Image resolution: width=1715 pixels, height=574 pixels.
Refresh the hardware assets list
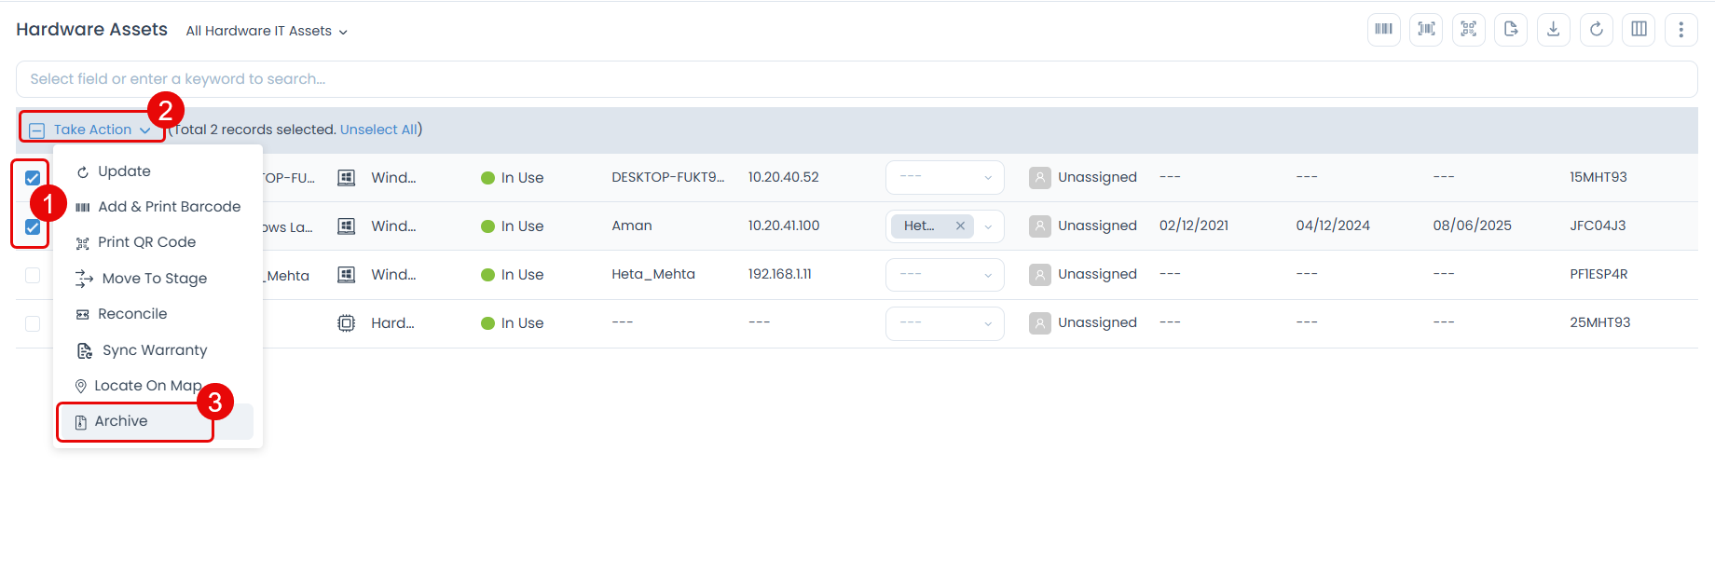[1597, 30]
